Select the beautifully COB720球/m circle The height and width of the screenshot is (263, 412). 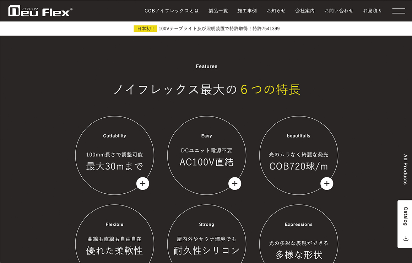(x=299, y=155)
